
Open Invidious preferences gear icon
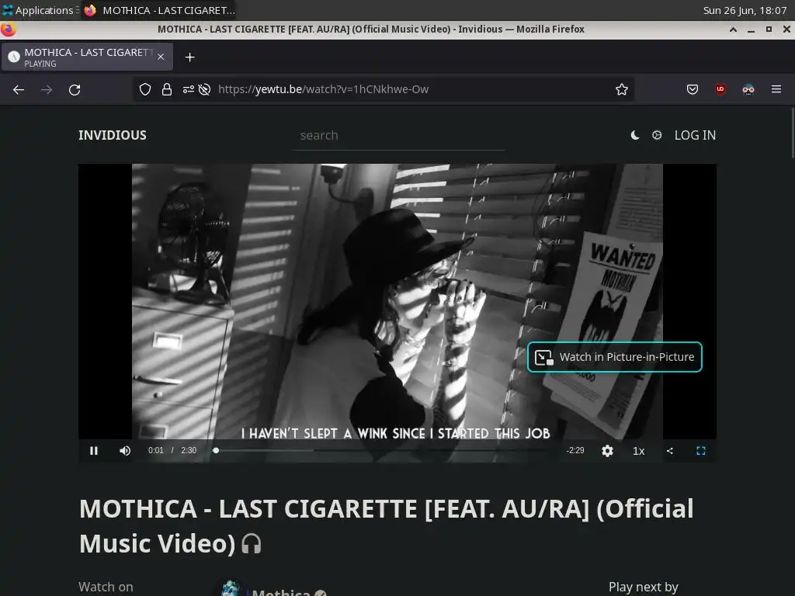click(x=657, y=135)
